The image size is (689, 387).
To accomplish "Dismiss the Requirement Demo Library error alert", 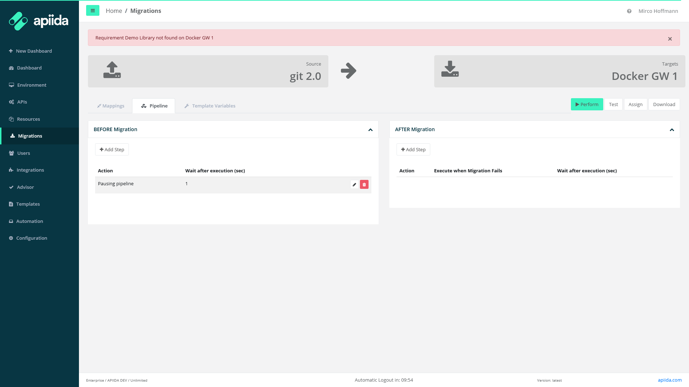I will click(670, 39).
